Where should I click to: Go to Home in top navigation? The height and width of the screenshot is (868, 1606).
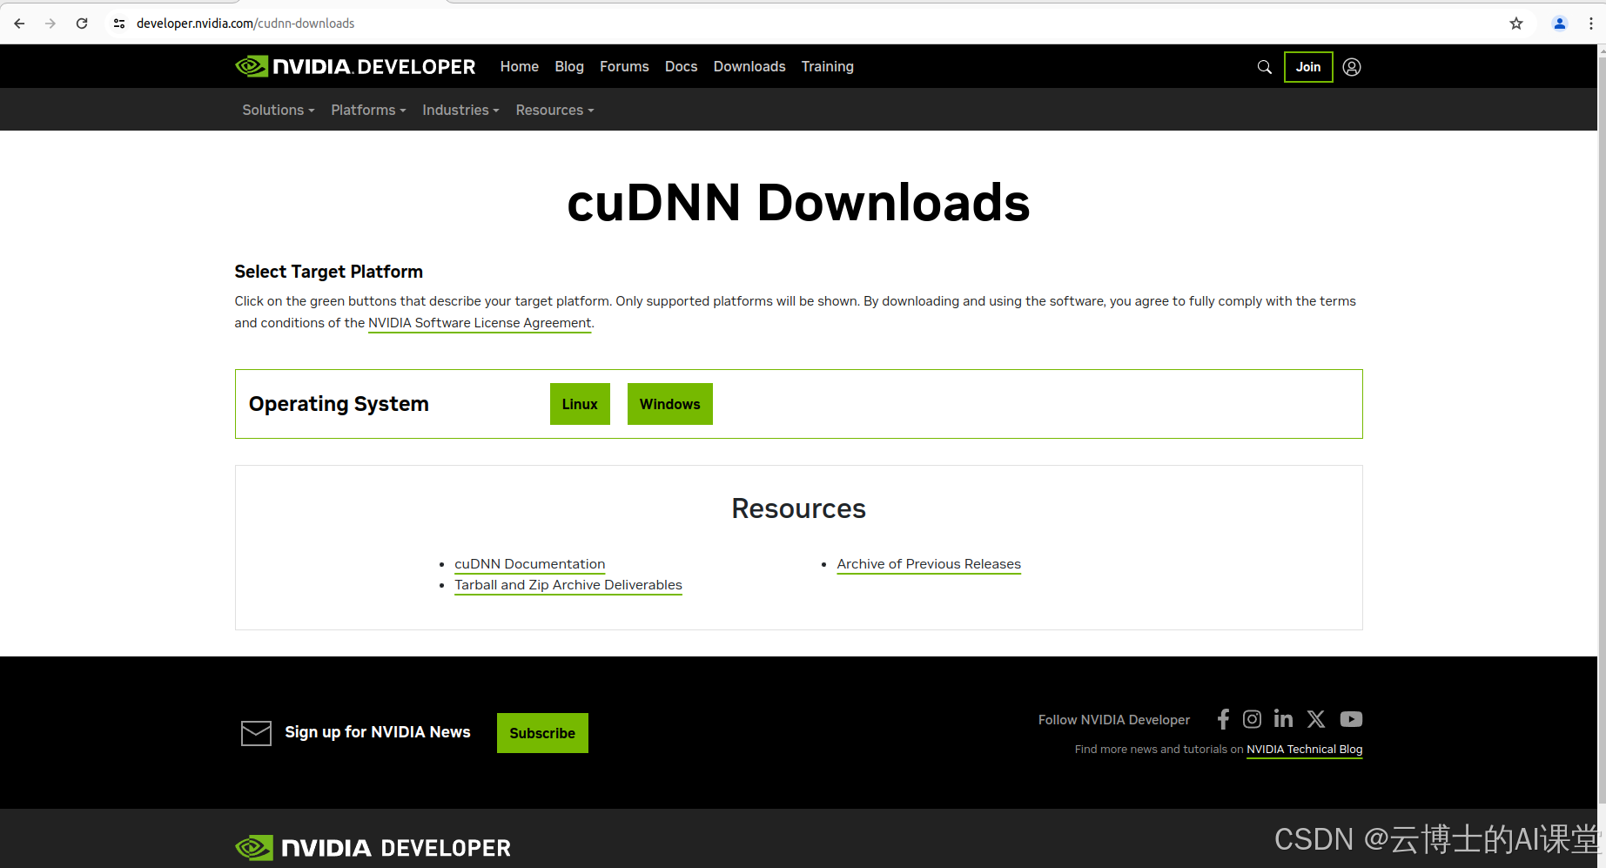(520, 66)
